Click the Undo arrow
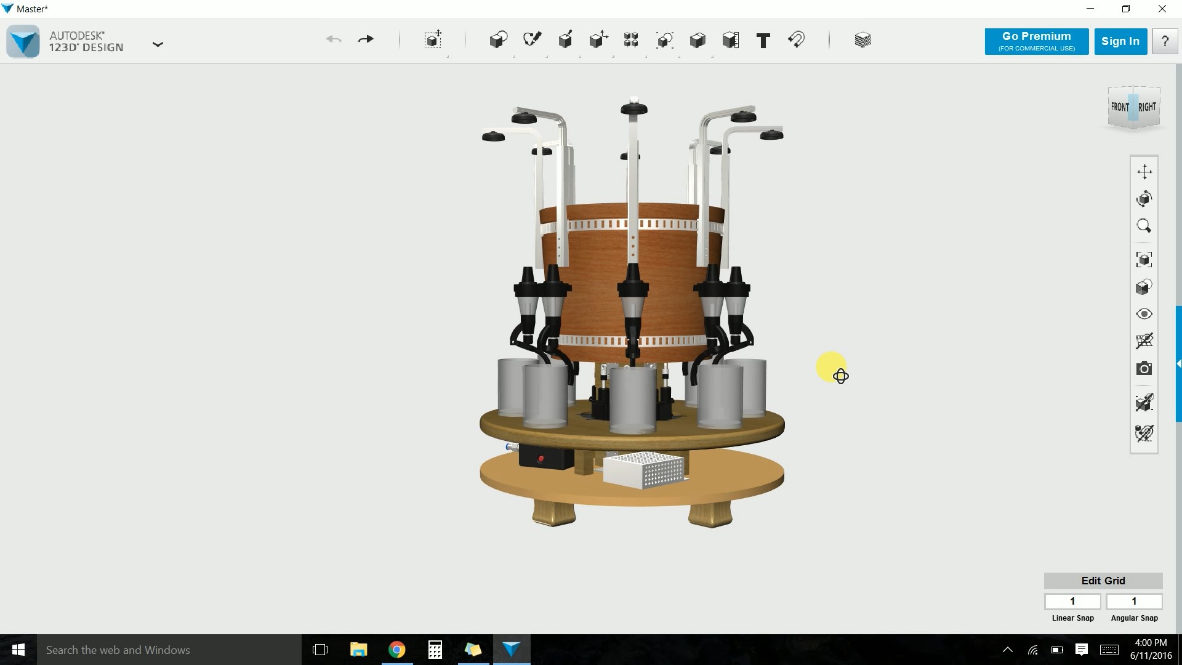Image resolution: width=1182 pixels, height=665 pixels. [334, 39]
